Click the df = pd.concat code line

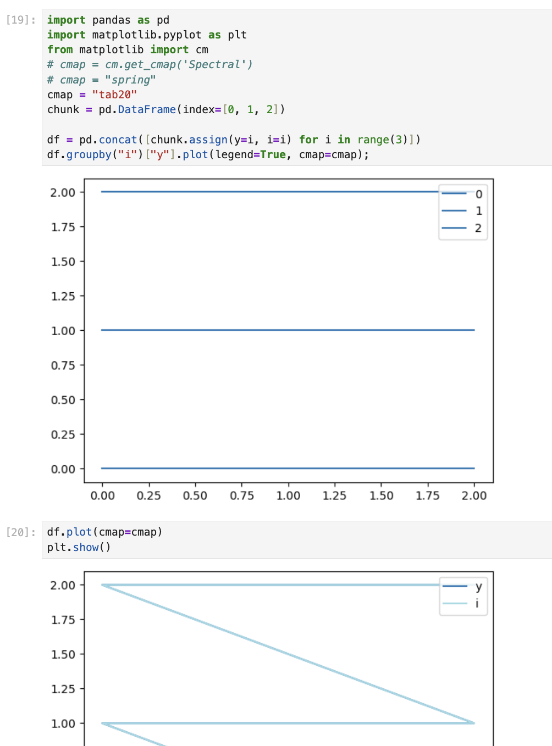coord(233,140)
